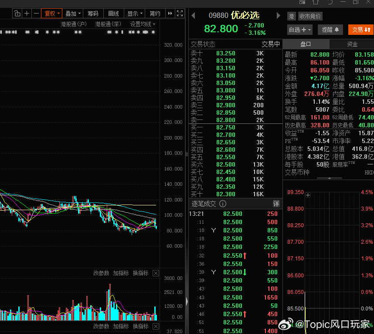Collapse quote details panel arrow
The height and width of the screenshot is (334, 374).
(x=330, y=178)
